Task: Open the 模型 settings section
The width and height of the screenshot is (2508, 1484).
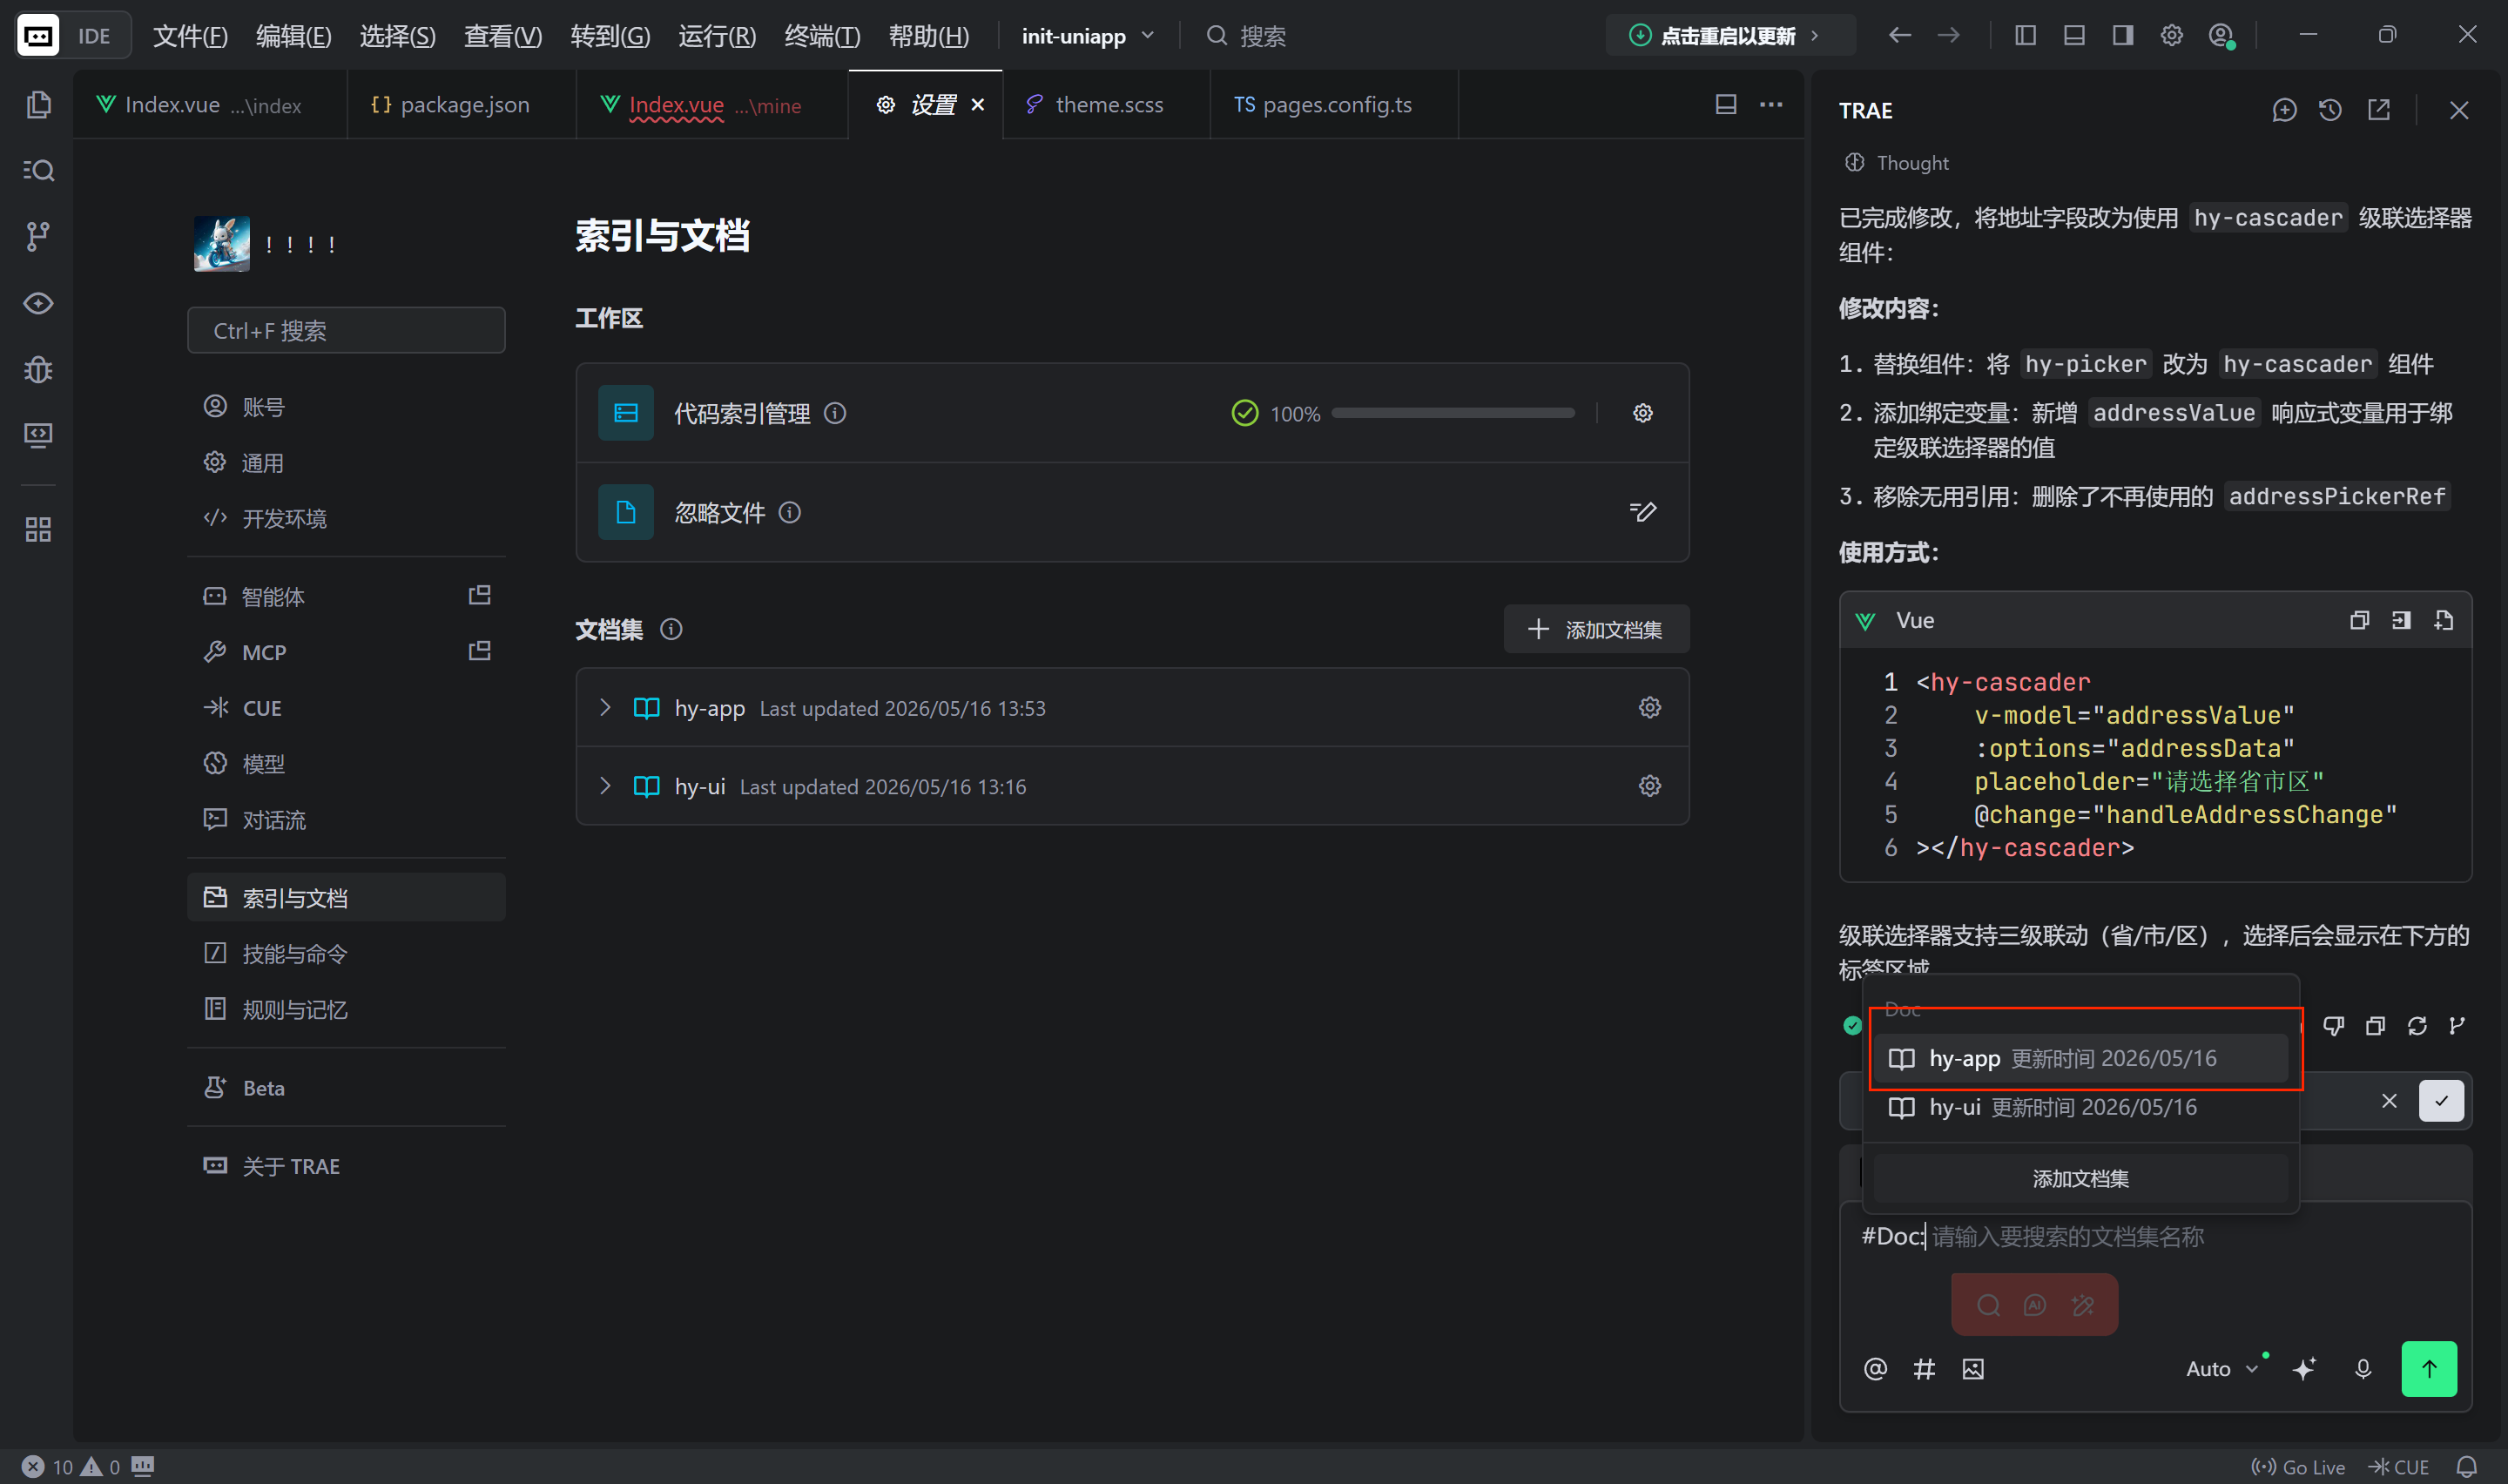Action: (346, 763)
